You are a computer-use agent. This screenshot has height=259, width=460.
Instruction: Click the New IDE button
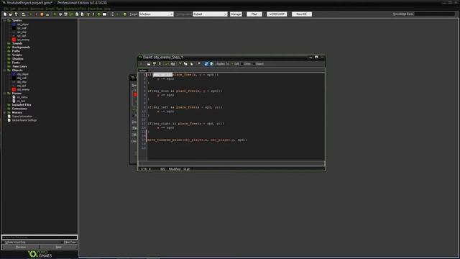(x=302, y=14)
